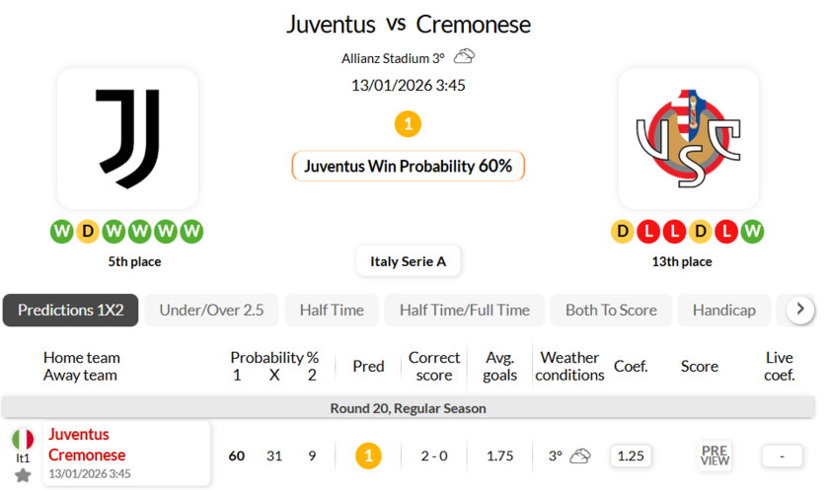829x490 pixels.
Task: Click the 1.25 coefficient button
Action: click(x=630, y=455)
